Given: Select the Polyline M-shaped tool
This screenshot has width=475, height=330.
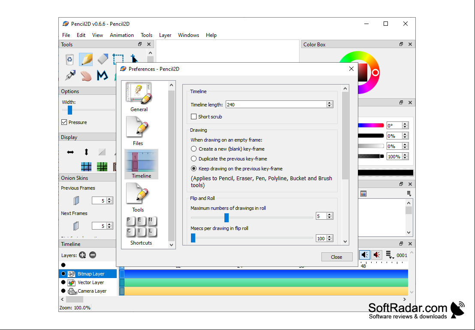Looking at the screenshot, I should (x=103, y=75).
